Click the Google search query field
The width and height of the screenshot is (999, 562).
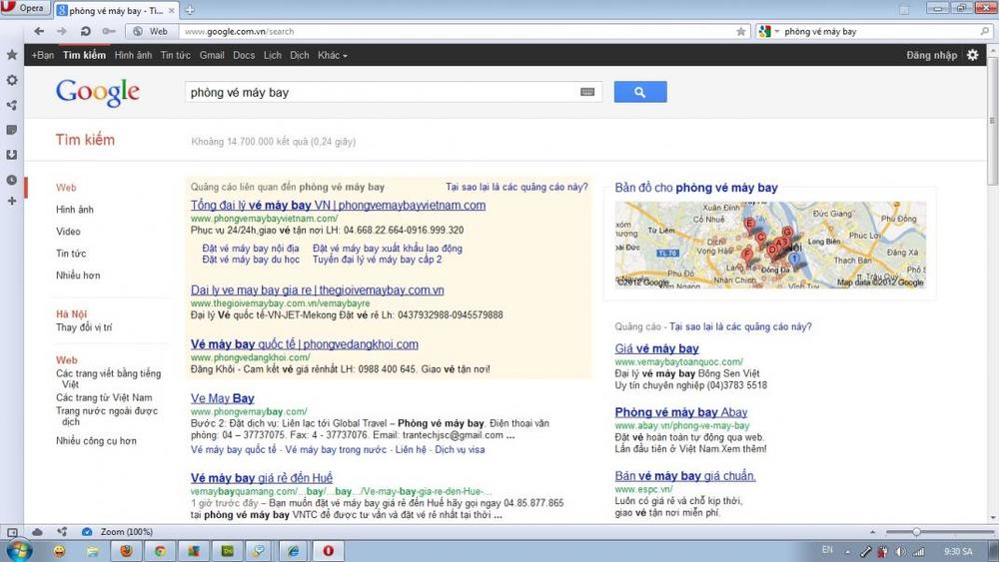[x=383, y=92]
